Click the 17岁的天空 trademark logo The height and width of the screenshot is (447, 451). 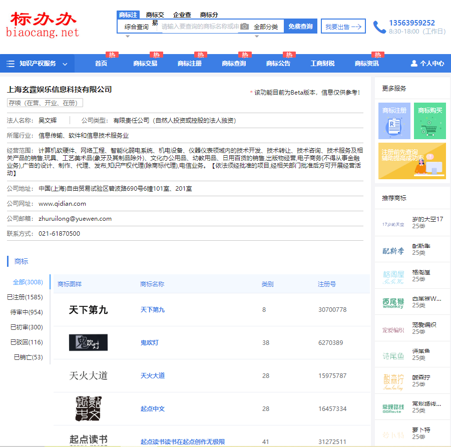393,224
